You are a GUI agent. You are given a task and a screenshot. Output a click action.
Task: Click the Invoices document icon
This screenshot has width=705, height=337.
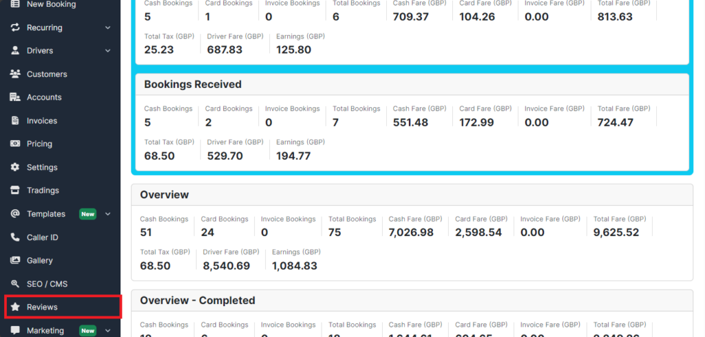[15, 121]
